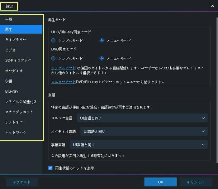This screenshot has width=218, height=189.
Task: Click the vertical scrollbar of settings panel
Action: (x=217, y=90)
